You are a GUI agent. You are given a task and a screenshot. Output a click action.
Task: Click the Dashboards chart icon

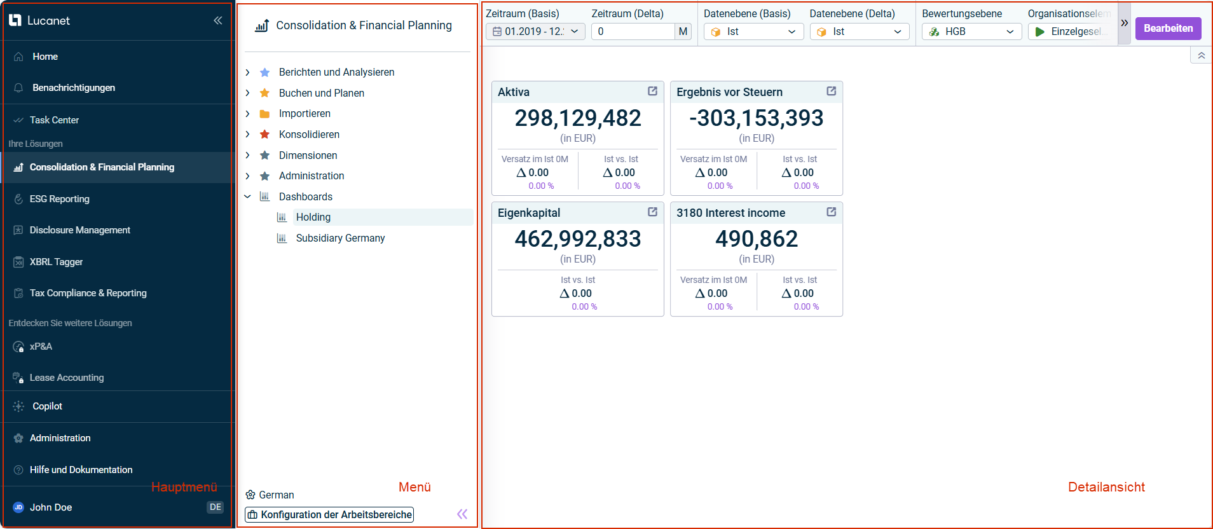[265, 196]
